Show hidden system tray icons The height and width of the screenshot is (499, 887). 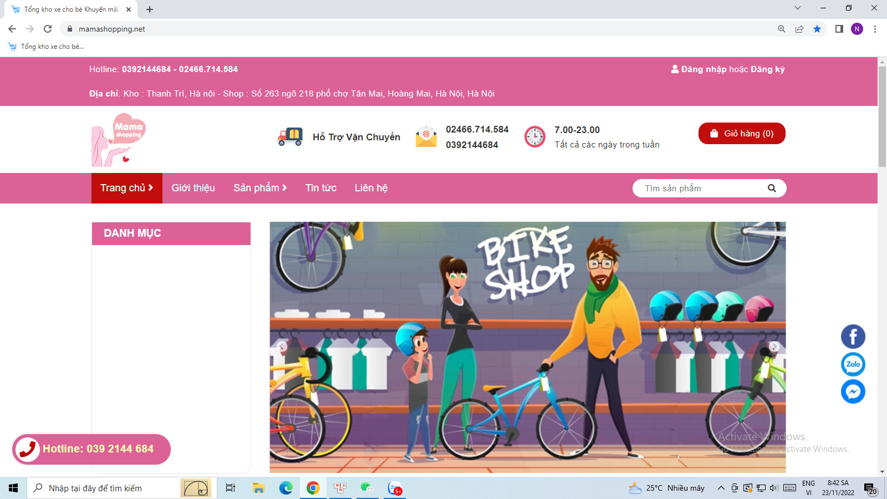pos(721,488)
